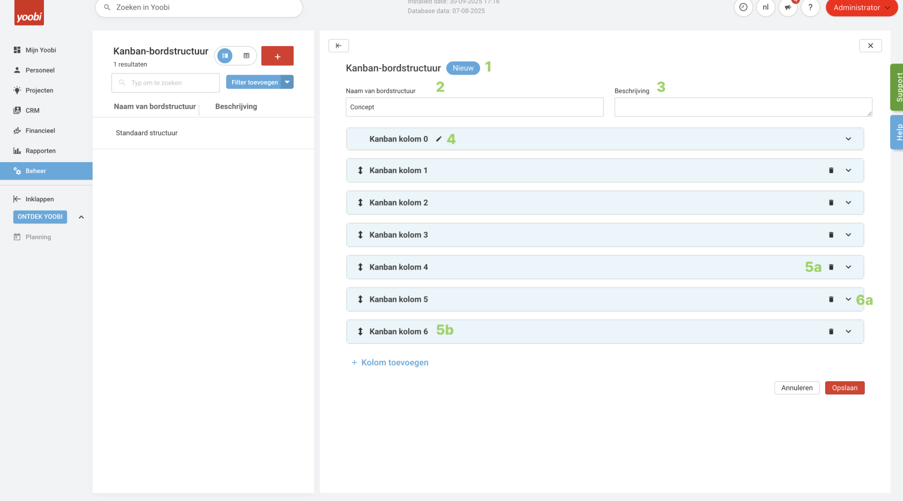This screenshot has height=501, width=903.
Task: Go to Rapporten in the sidebar
Action: click(40, 151)
